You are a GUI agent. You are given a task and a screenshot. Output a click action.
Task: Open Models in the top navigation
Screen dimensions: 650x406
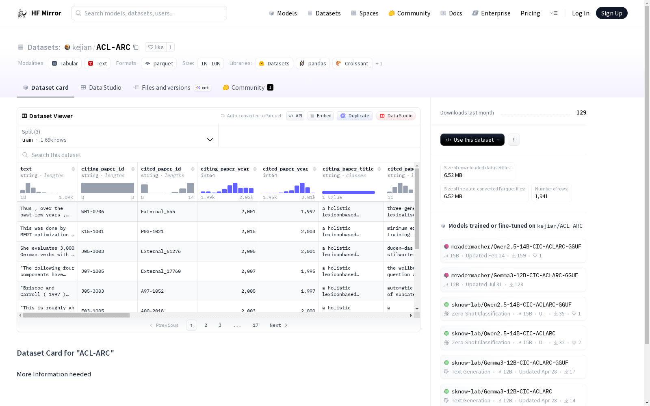(x=283, y=13)
